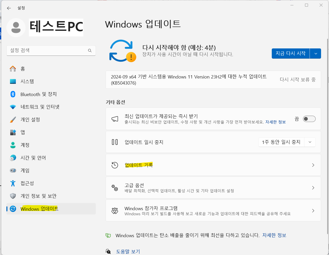
Task: Select 개인 정보 및 보안 label in sidebar
Action: (x=39, y=196)
